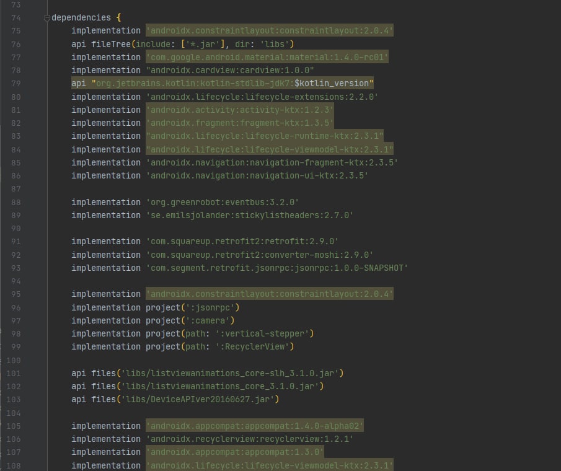The height and width of the screenshot is (471, 561).
Task: Select the highlighted constraintlayout:2.0.4 string on line 75
Action: pos(270,31)
